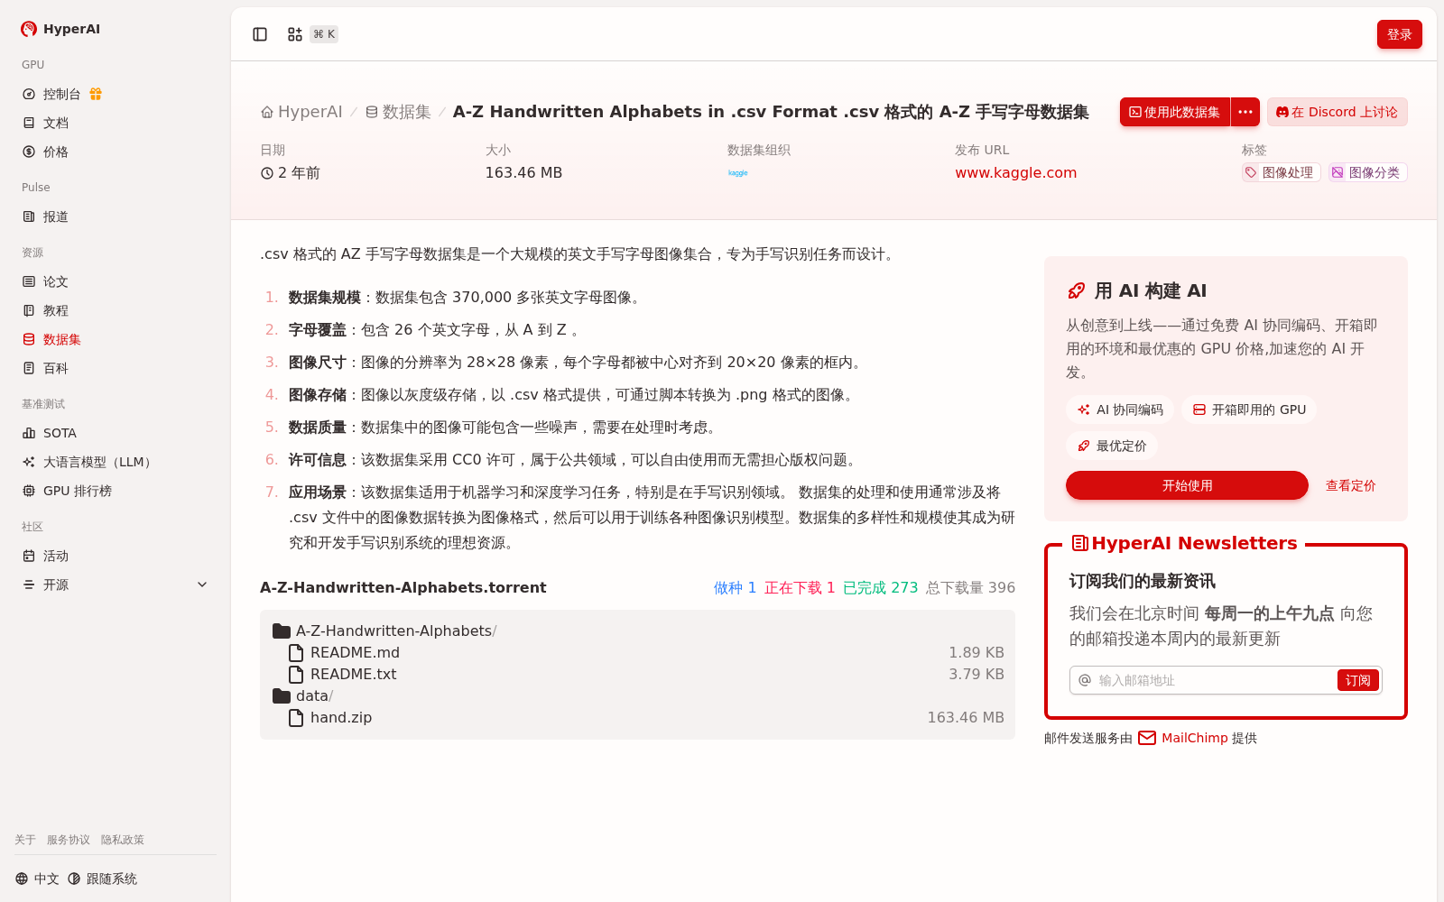Open 控制台 in the sidebar
The image size is (1444, 902).
[62, 94]
